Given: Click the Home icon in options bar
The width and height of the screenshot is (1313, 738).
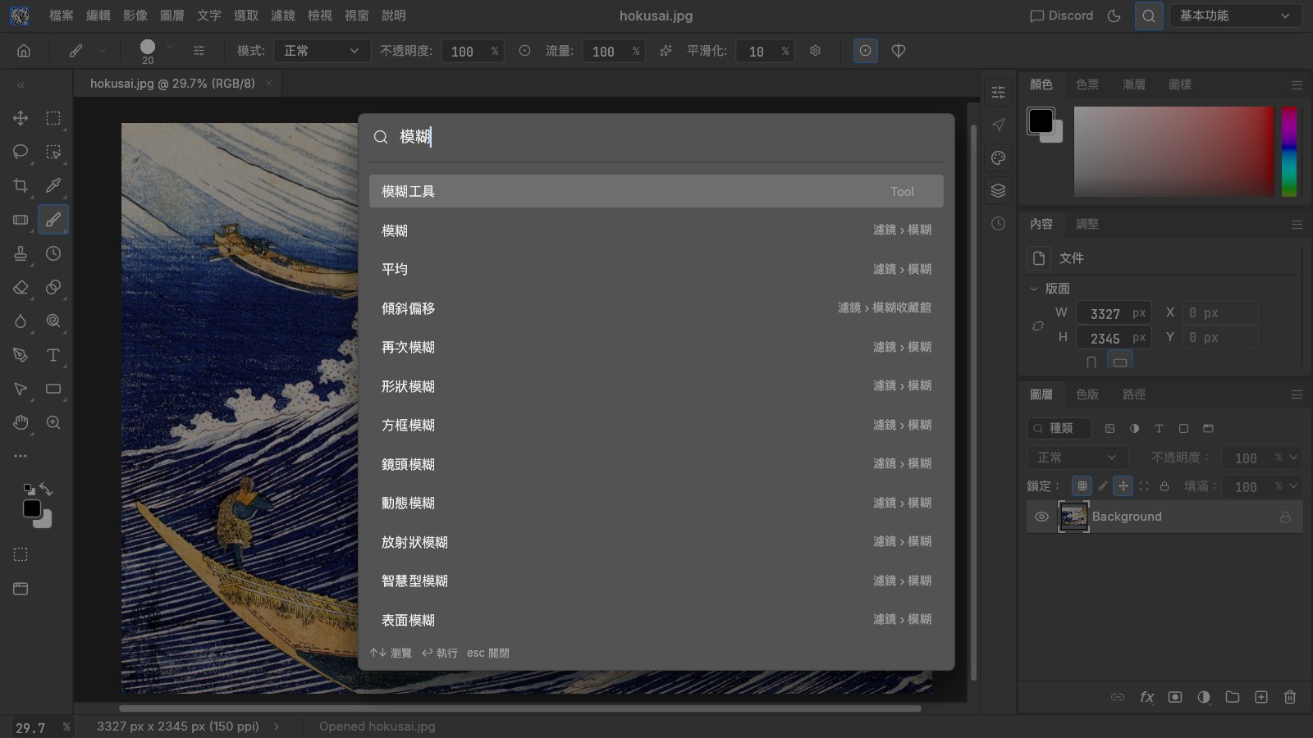Looking at the screenshot, I should coord(24,51).
